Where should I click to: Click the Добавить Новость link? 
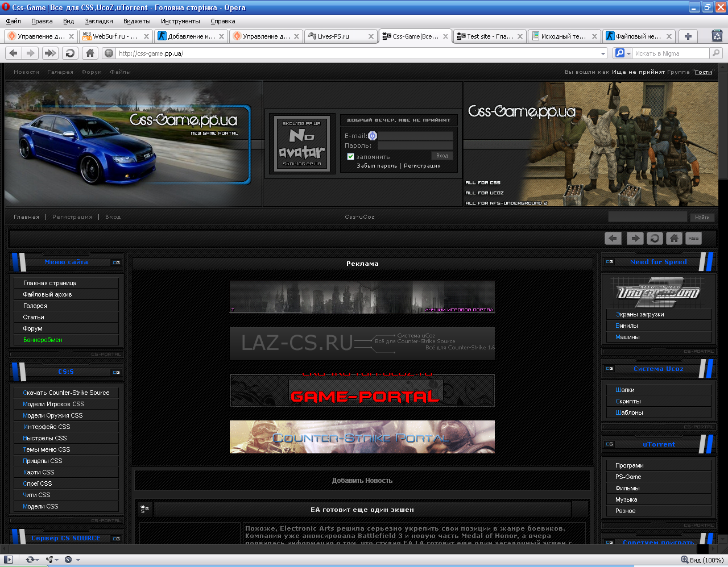pyautogui.click(x=362, y=481)
